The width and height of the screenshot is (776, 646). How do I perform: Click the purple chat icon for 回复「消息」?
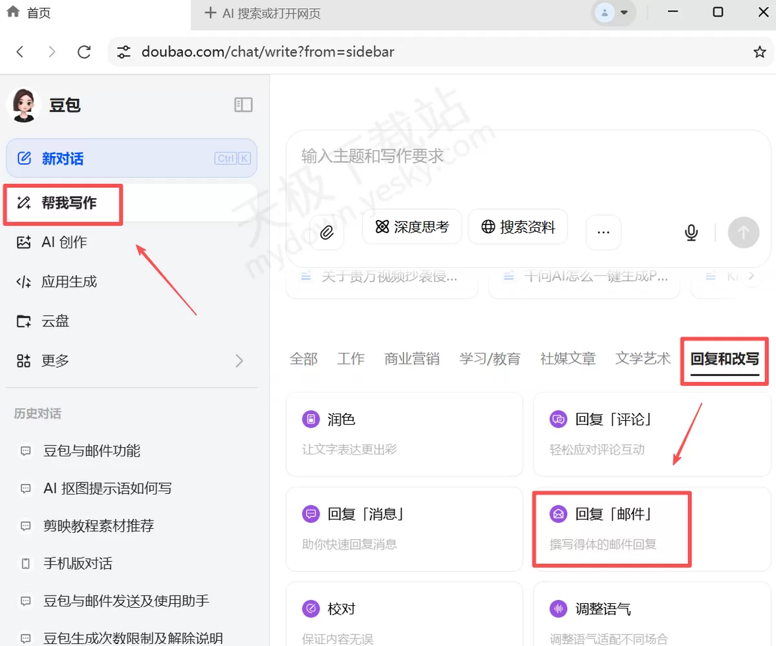(311, 515)
